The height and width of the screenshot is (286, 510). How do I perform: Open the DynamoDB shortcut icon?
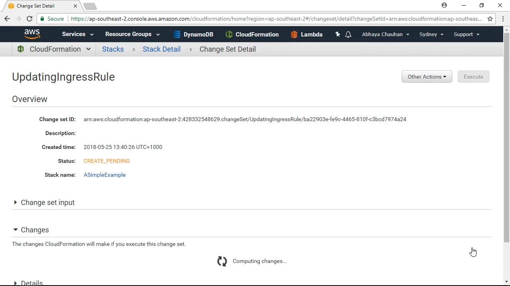[x=177, y=35]
